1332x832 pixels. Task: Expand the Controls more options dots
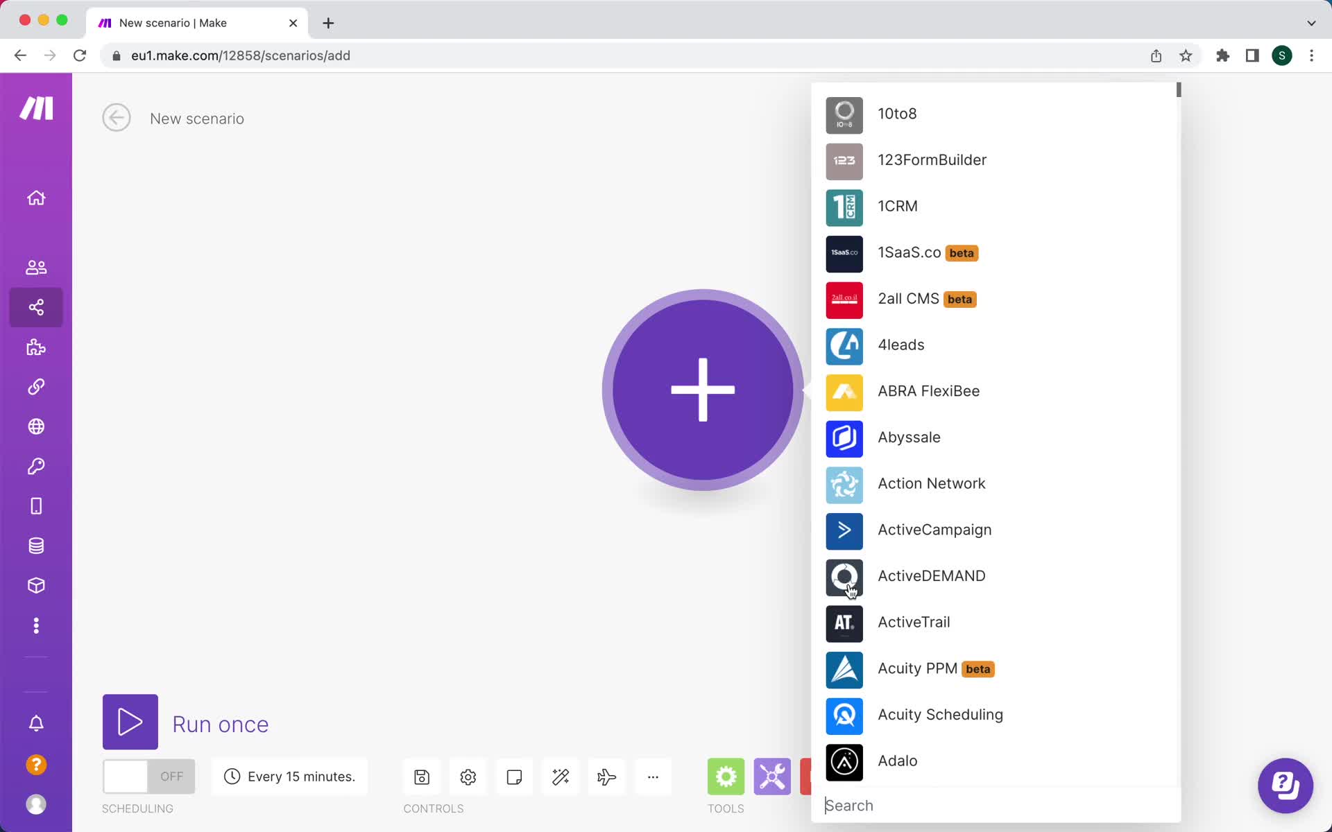pos(653,777)
